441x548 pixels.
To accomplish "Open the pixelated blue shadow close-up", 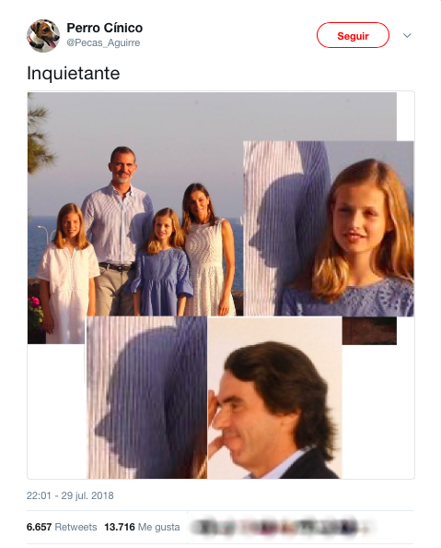I will [x=147, y=398].
